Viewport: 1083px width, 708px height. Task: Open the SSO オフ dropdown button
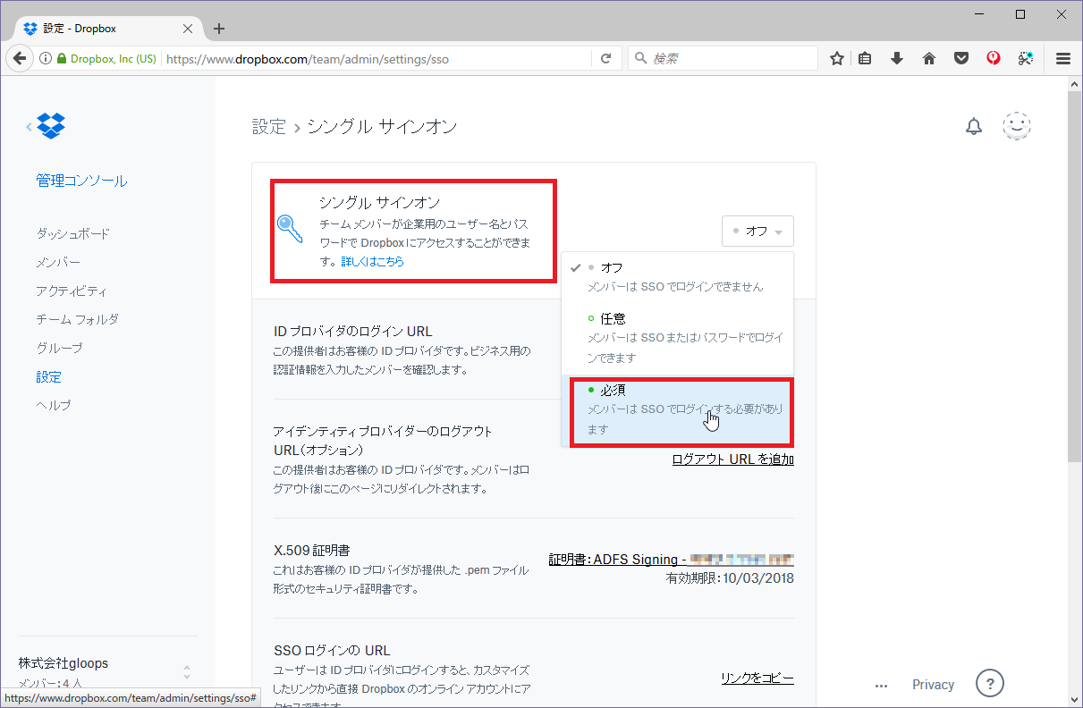(757, 231)
